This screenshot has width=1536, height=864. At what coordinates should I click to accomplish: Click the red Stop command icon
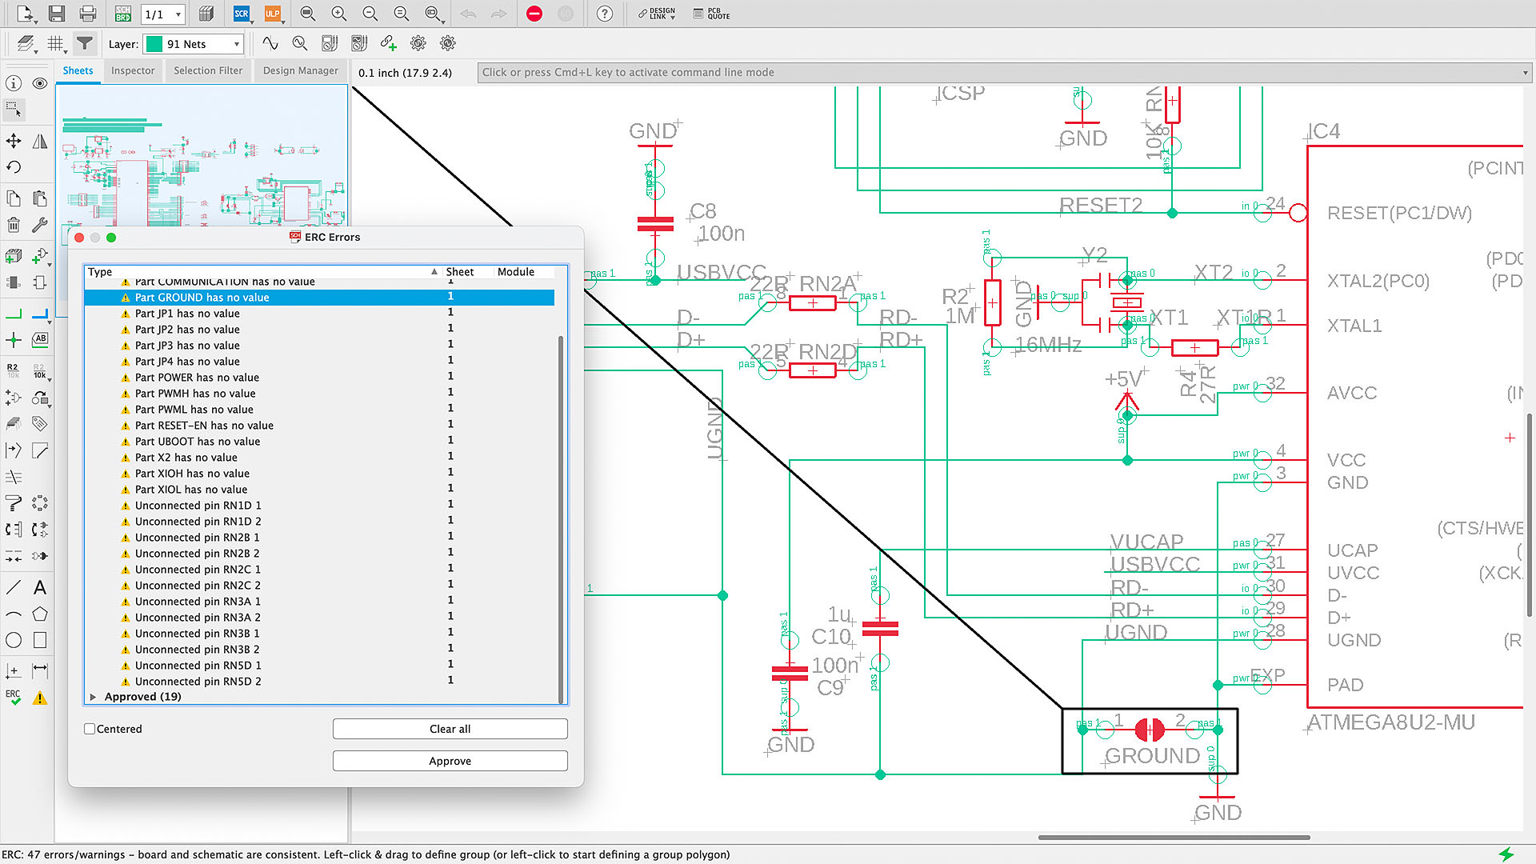pyautogui.click(x=534, y=14)
